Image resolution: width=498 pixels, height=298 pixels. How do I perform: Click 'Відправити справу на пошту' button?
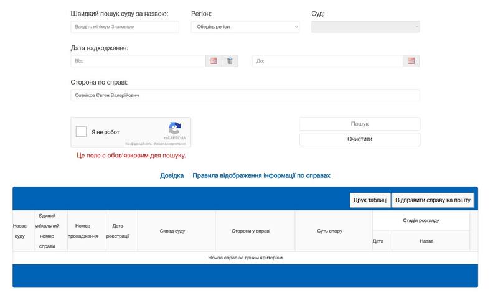click(433, 200)
